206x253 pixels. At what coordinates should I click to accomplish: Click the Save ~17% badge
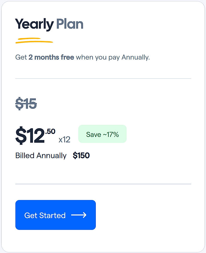click(102, 134)
